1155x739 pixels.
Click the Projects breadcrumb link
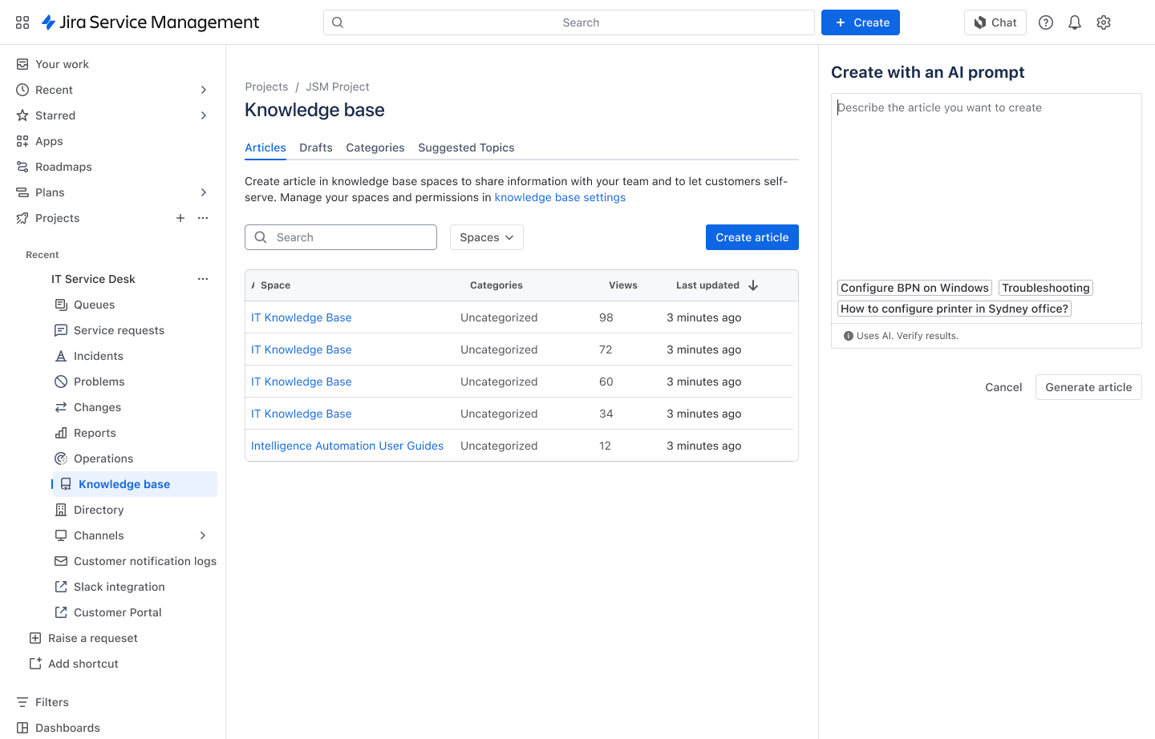pyautogui.click(x=266, y=87)
